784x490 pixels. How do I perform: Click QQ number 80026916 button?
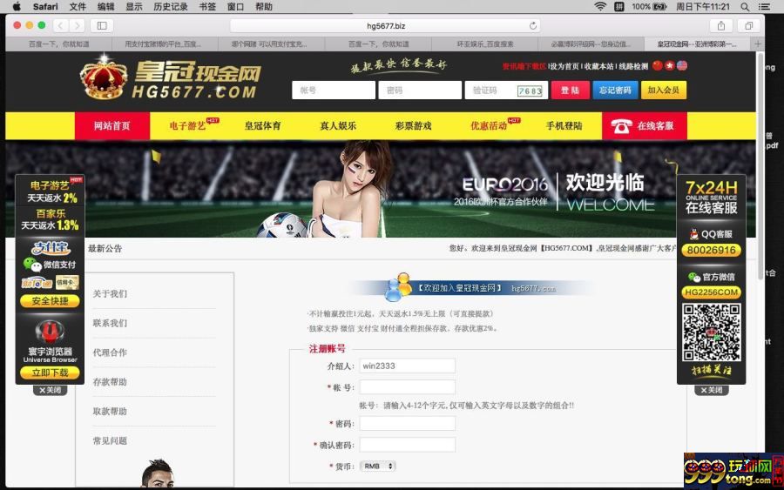pos(711,251)
